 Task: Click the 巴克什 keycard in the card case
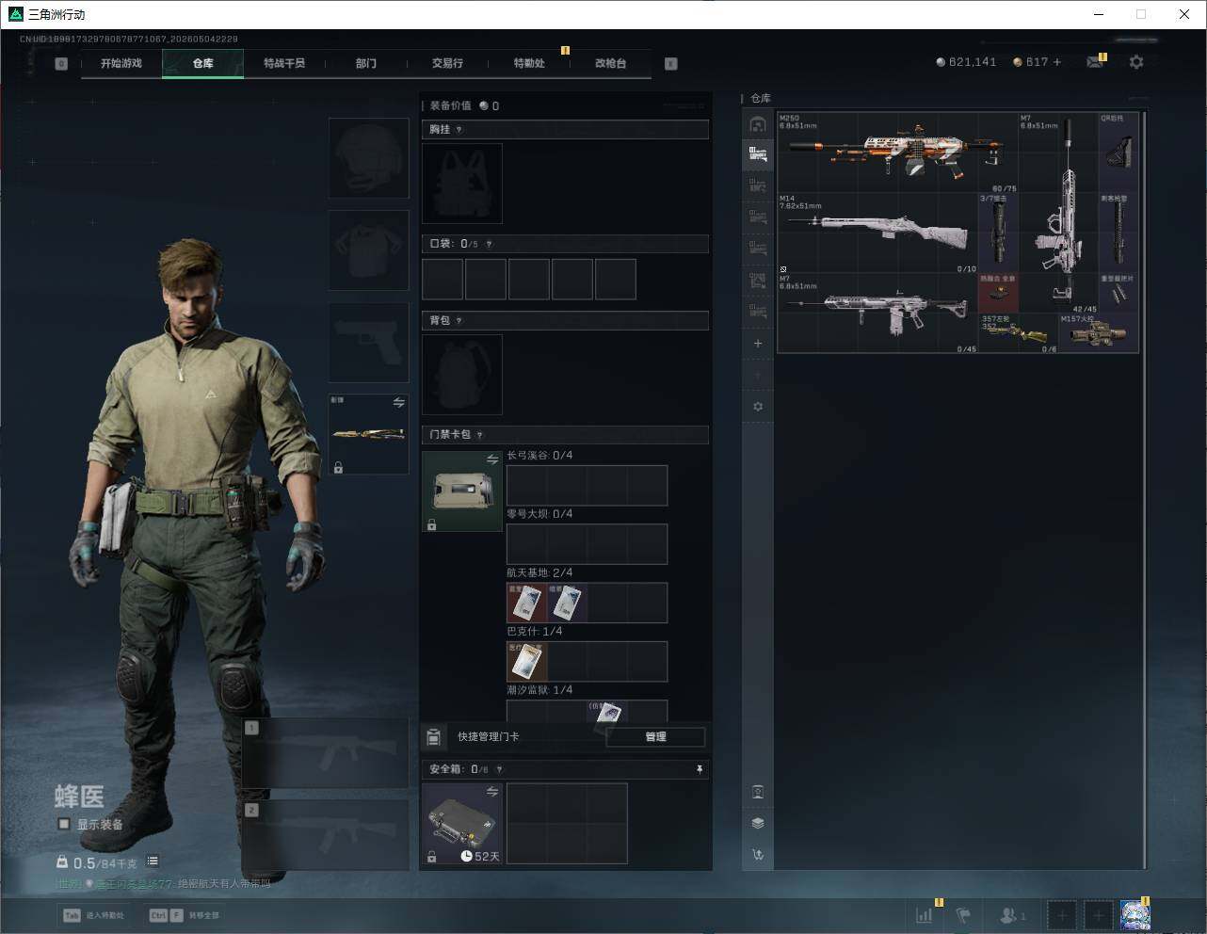(527, 662)
